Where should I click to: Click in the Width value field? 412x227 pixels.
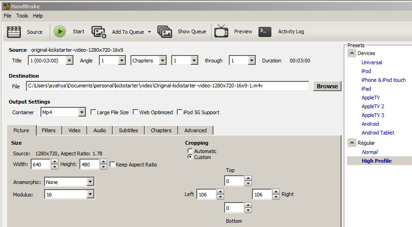(x=40, y=165)
